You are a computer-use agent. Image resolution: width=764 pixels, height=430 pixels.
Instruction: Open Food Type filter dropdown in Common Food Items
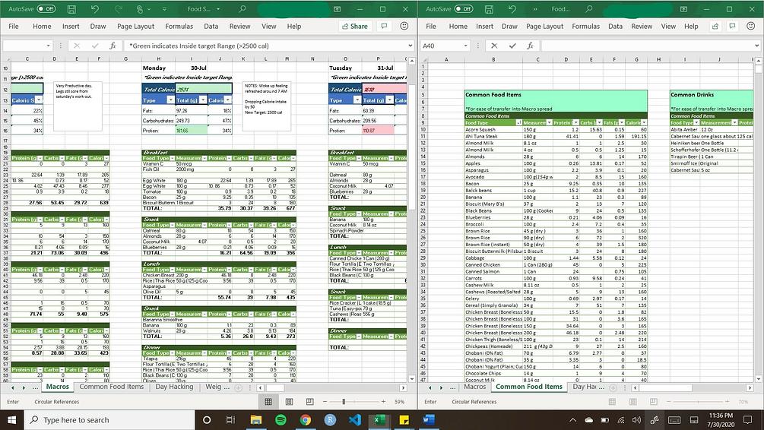click(x=518, y=123)
